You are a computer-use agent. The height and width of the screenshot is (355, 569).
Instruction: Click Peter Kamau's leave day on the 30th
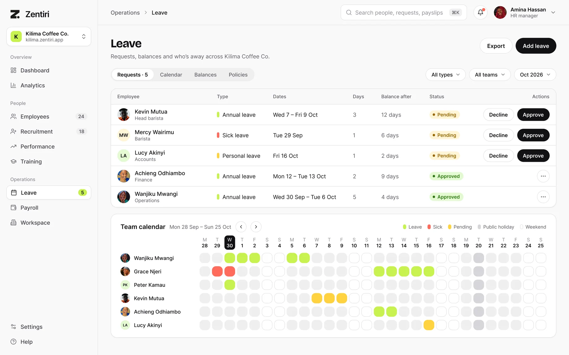pos(229,285)
